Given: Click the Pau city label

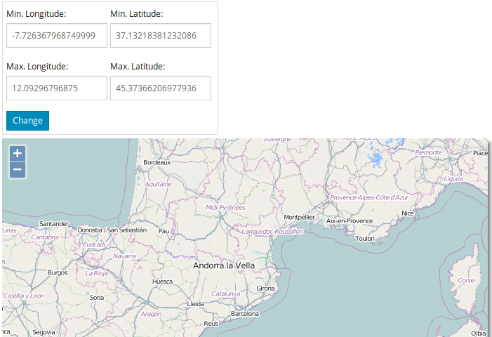Looking at the screenshot, I should coord(164,231).
